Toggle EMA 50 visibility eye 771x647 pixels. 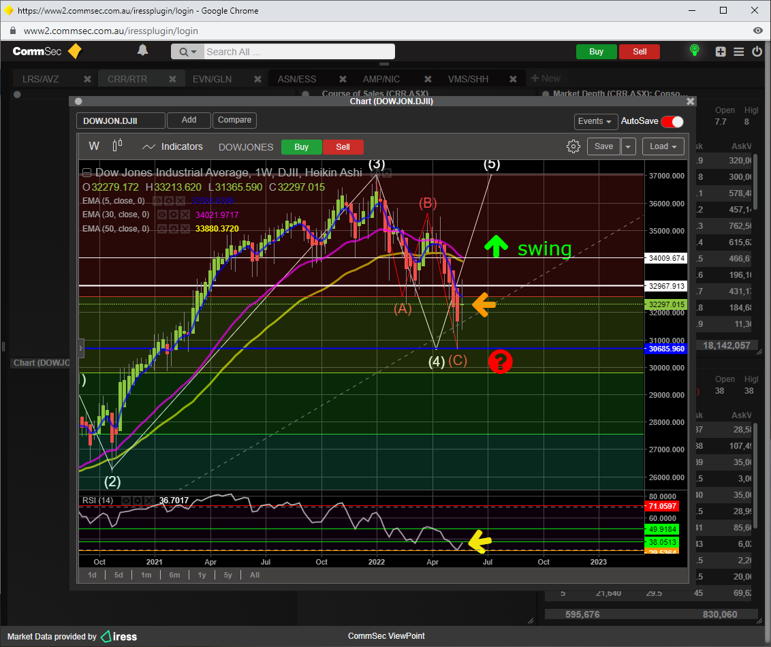[x=162, y=229]
